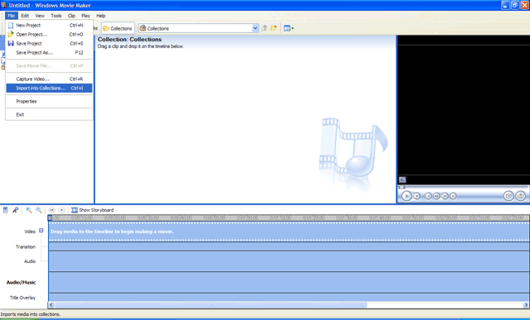Open the Edit menu
530x320 pixels.
(25, 16)
